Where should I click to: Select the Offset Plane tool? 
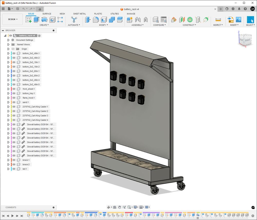coord(174,20)
